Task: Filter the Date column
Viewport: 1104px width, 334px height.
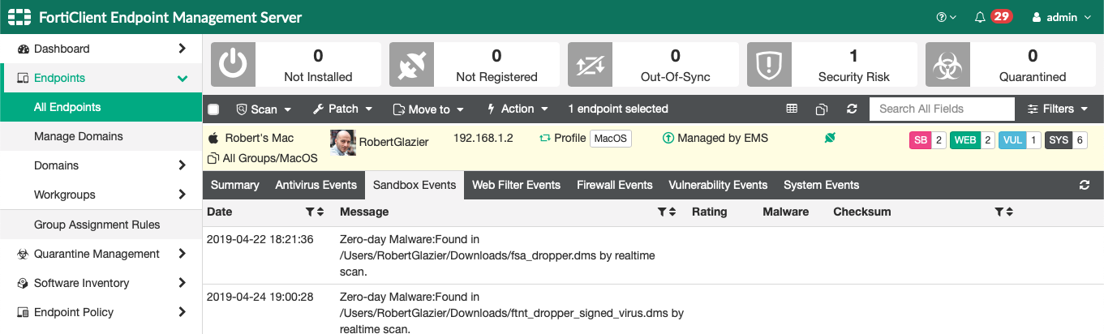Action: (x=310, y=212)
